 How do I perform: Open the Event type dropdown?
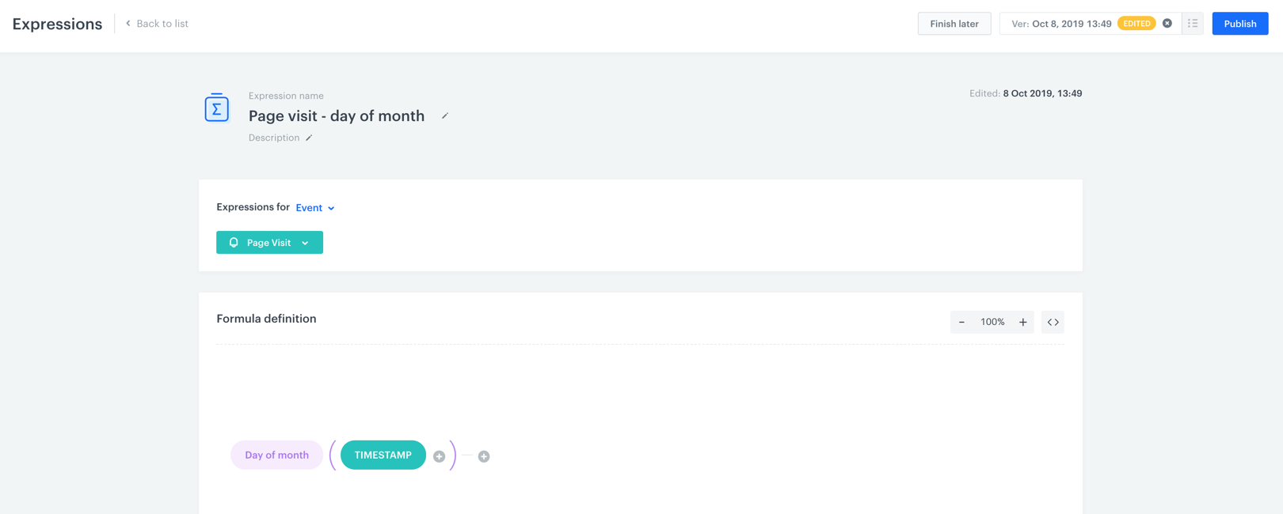[315, 207]
